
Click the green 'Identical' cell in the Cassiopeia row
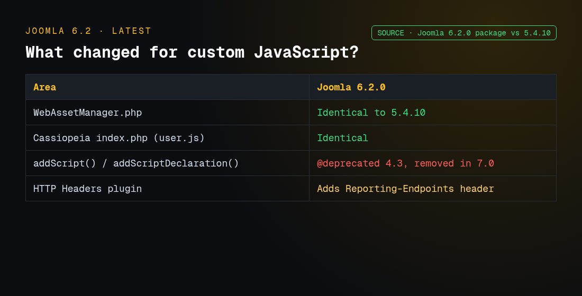click(x=432, y=138)
